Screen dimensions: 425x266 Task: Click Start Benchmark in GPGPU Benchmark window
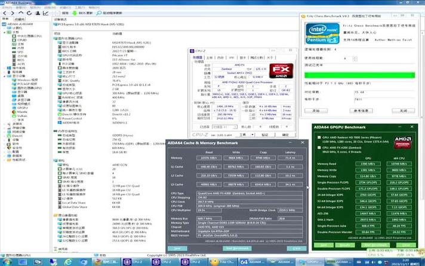pos(375,245)
